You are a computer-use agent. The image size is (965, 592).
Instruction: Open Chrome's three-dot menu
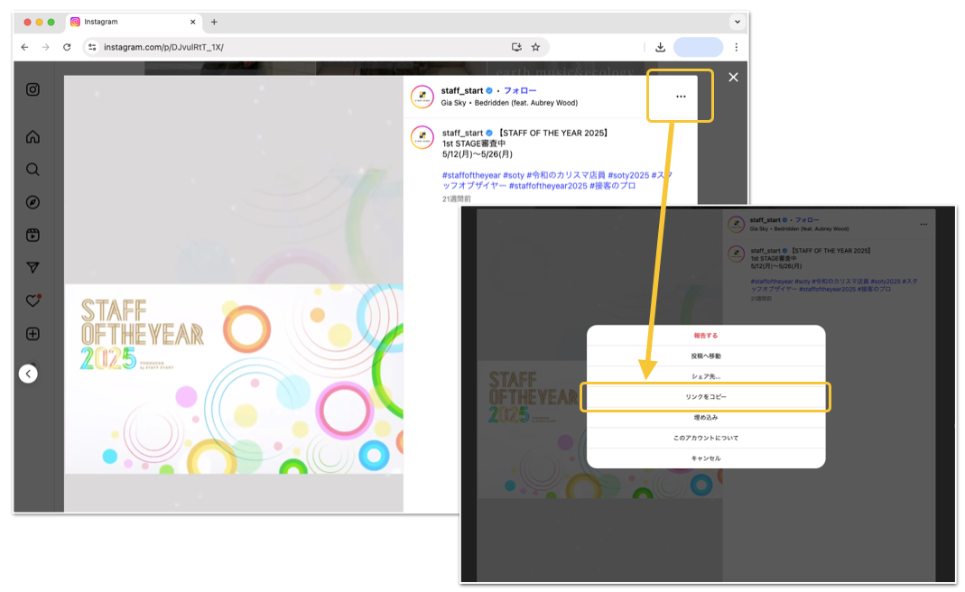[x=736, y=47]
